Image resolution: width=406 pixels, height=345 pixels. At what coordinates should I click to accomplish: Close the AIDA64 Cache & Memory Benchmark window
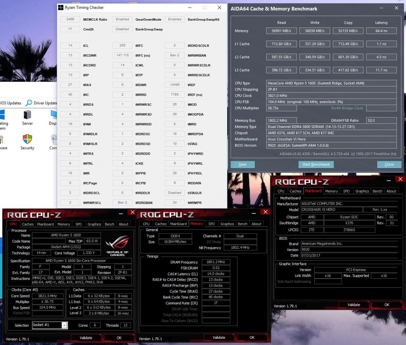397,8
